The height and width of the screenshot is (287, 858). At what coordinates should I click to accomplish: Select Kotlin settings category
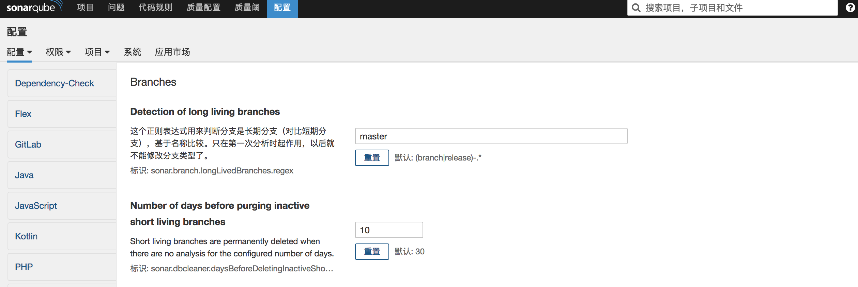[x=62, y=236]
